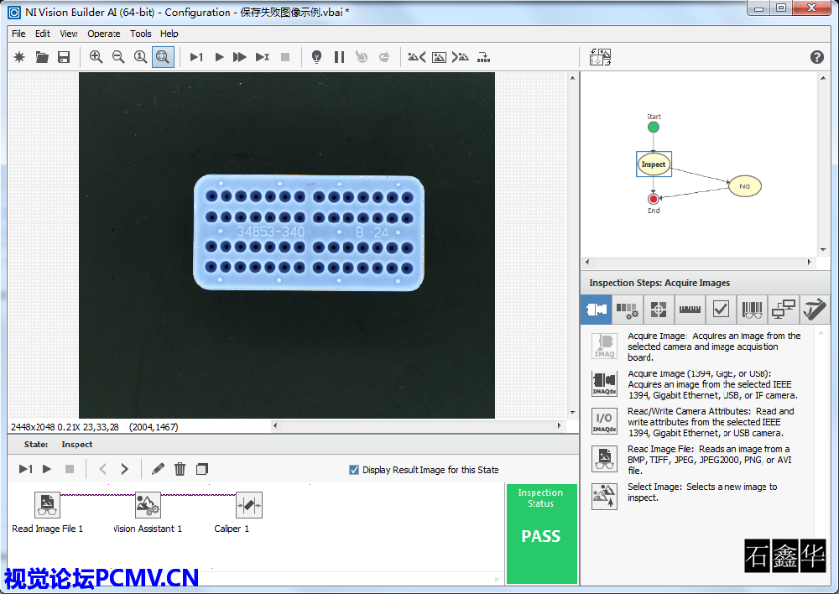Select the Measure Features ruler tab
The image size is (839, 594).
point(690,310)
